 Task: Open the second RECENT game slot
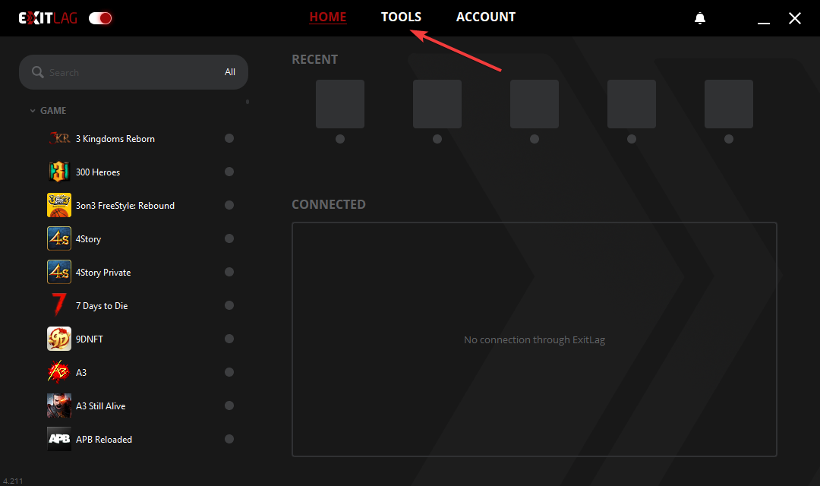coord(437,104)
